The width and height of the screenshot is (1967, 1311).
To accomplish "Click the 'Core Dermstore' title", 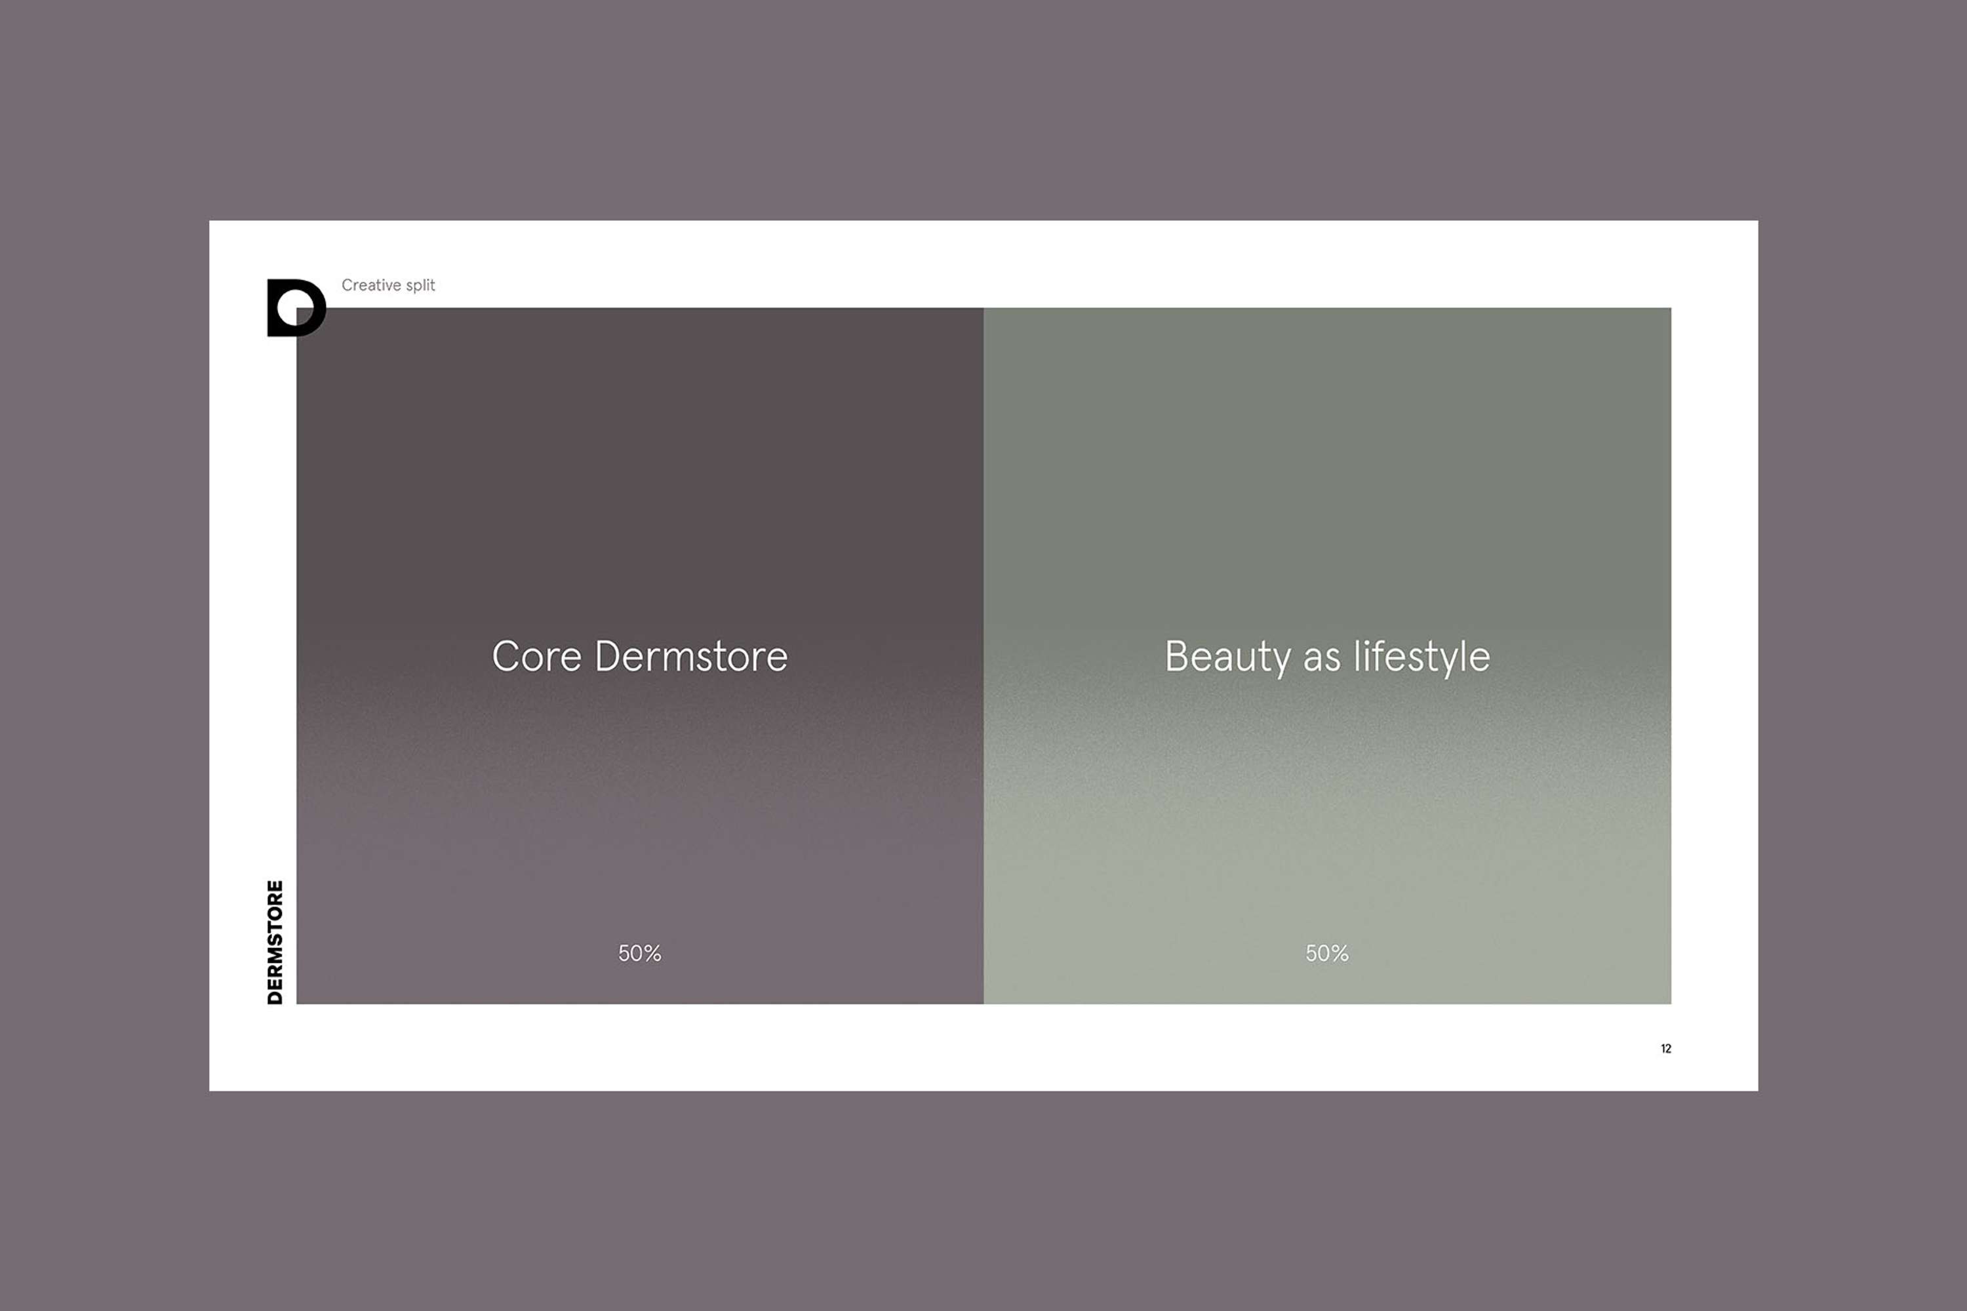I will (640, 656).
